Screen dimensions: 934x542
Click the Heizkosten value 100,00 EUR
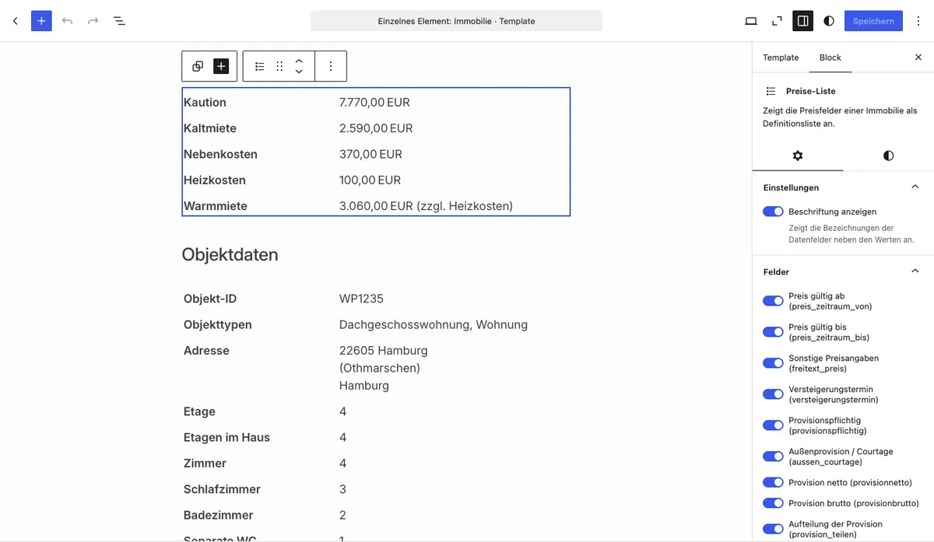[370, 180]
